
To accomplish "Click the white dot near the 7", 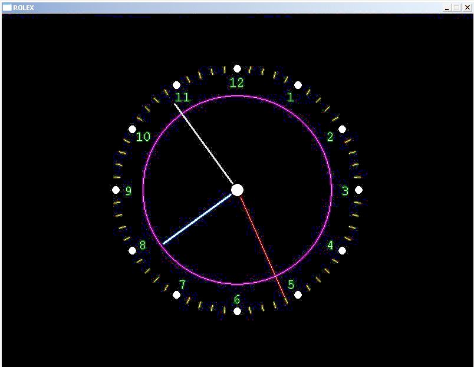I will click(176, 295).
